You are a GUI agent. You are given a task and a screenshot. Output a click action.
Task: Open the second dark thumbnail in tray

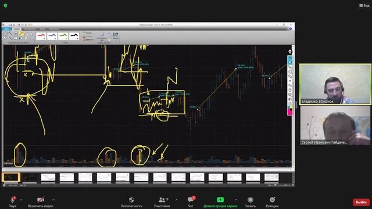(30, 178)
